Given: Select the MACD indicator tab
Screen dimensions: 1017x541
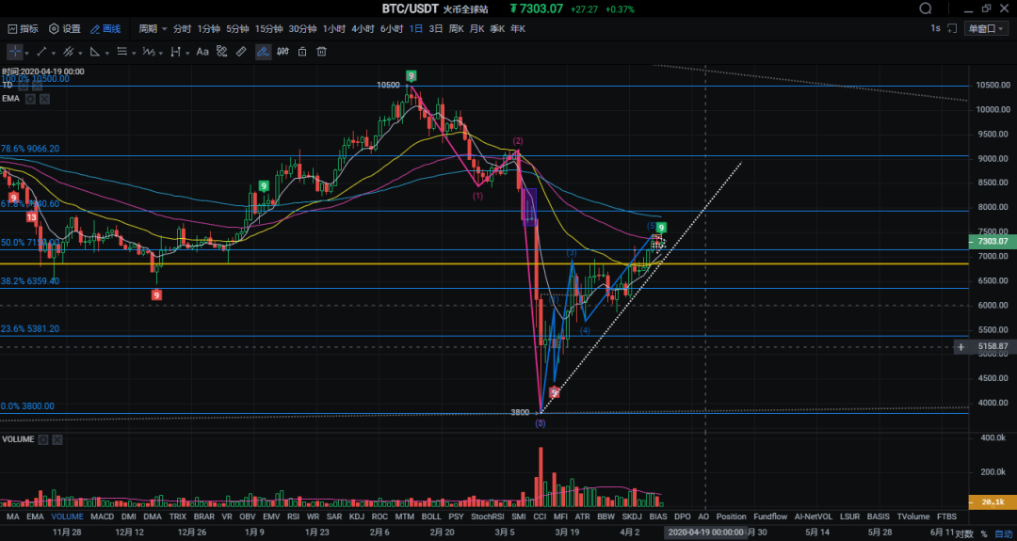Looking at the screenshot, I should (102, 517).
